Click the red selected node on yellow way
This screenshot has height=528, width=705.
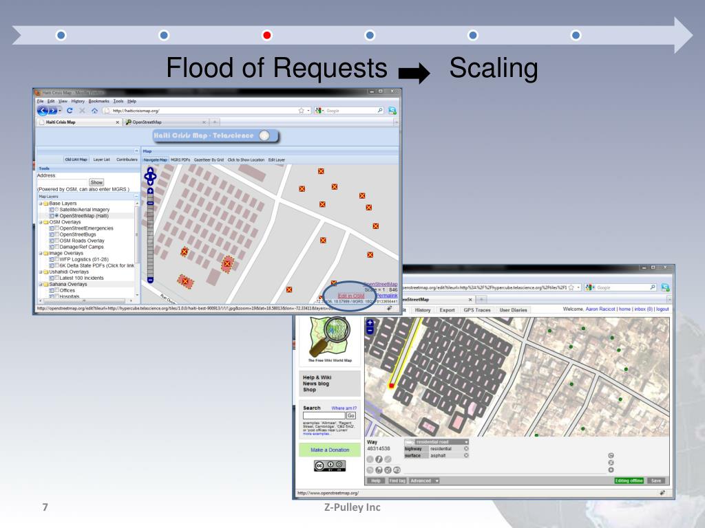click(x=391, y=386)
